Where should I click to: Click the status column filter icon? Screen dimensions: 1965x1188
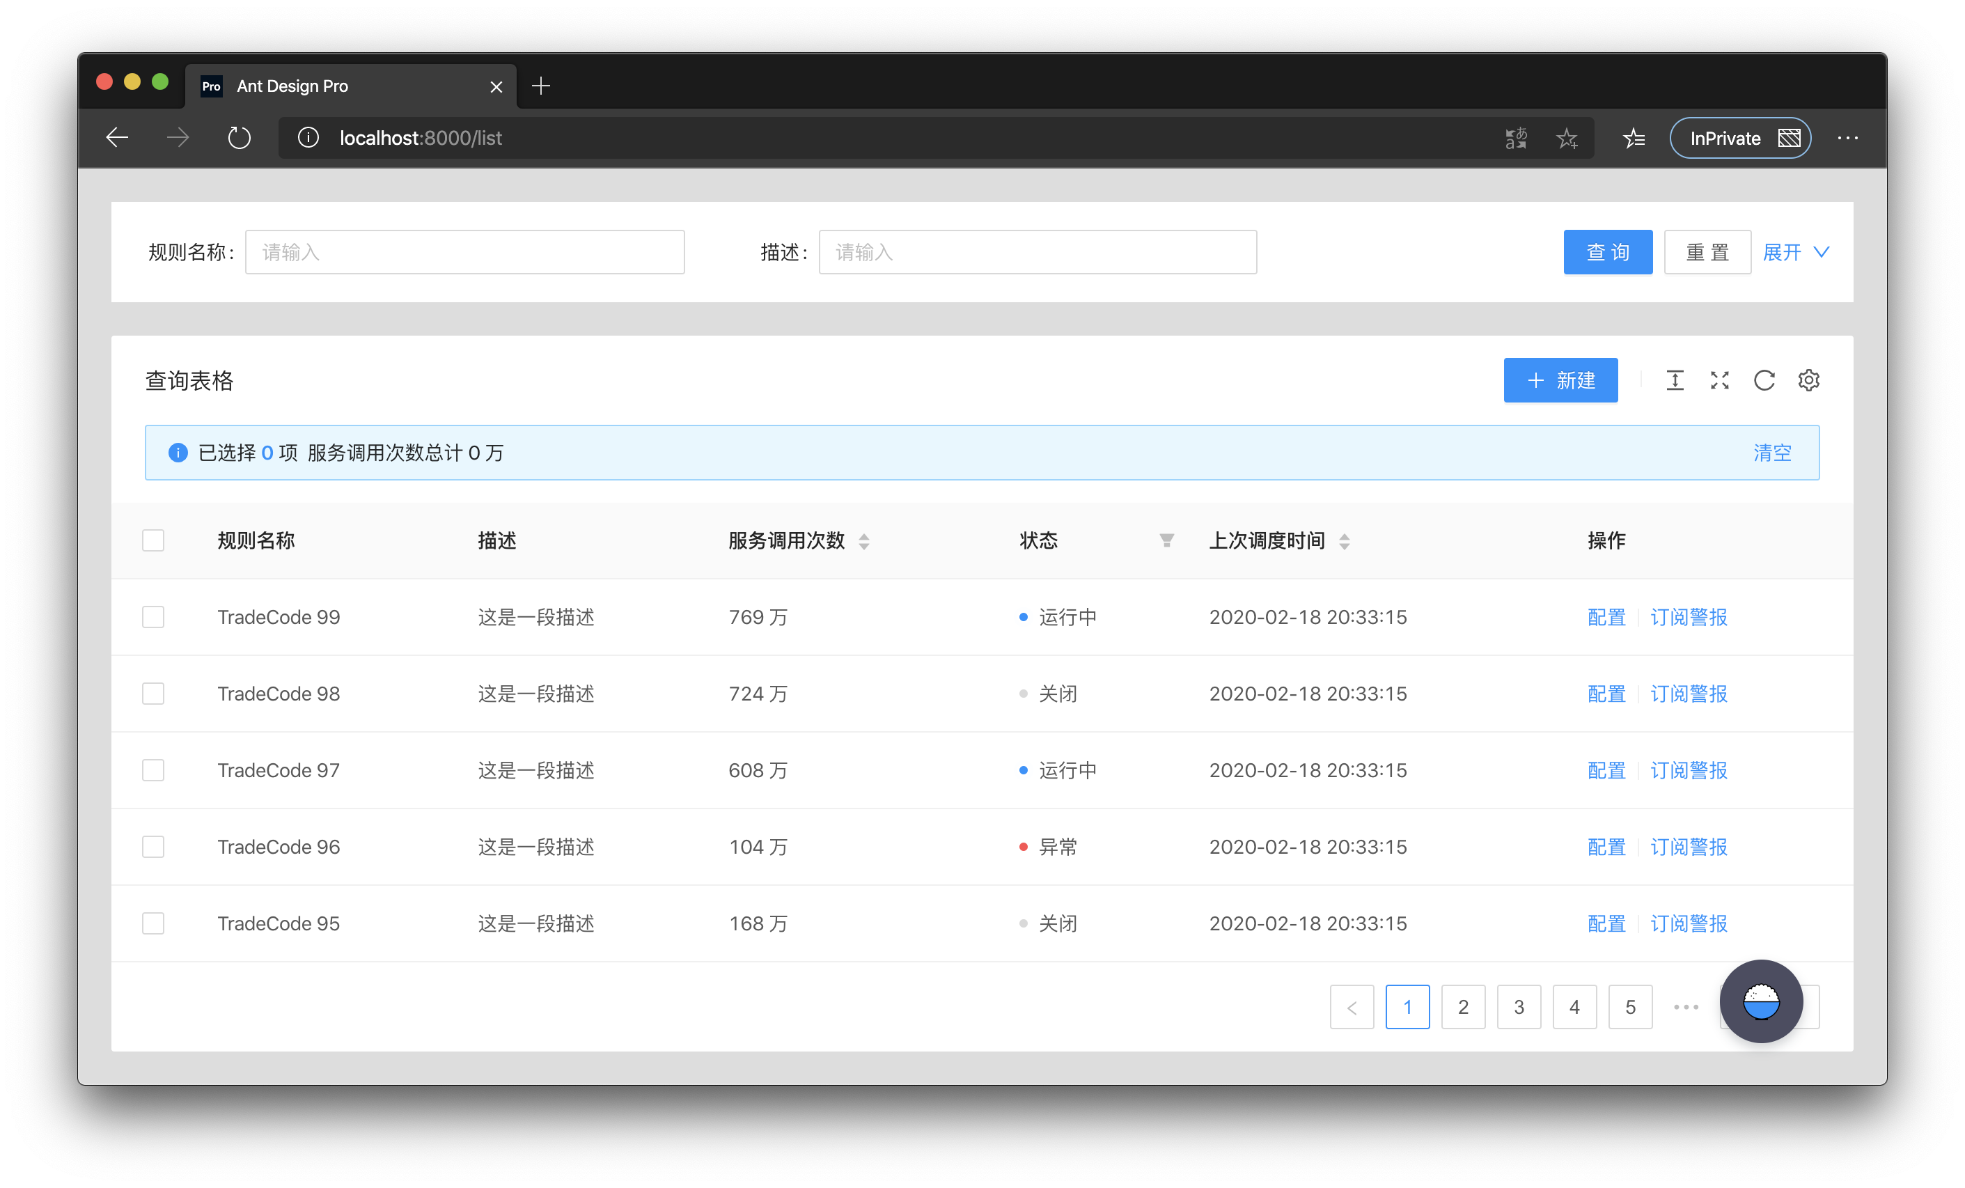[1166, 540]
